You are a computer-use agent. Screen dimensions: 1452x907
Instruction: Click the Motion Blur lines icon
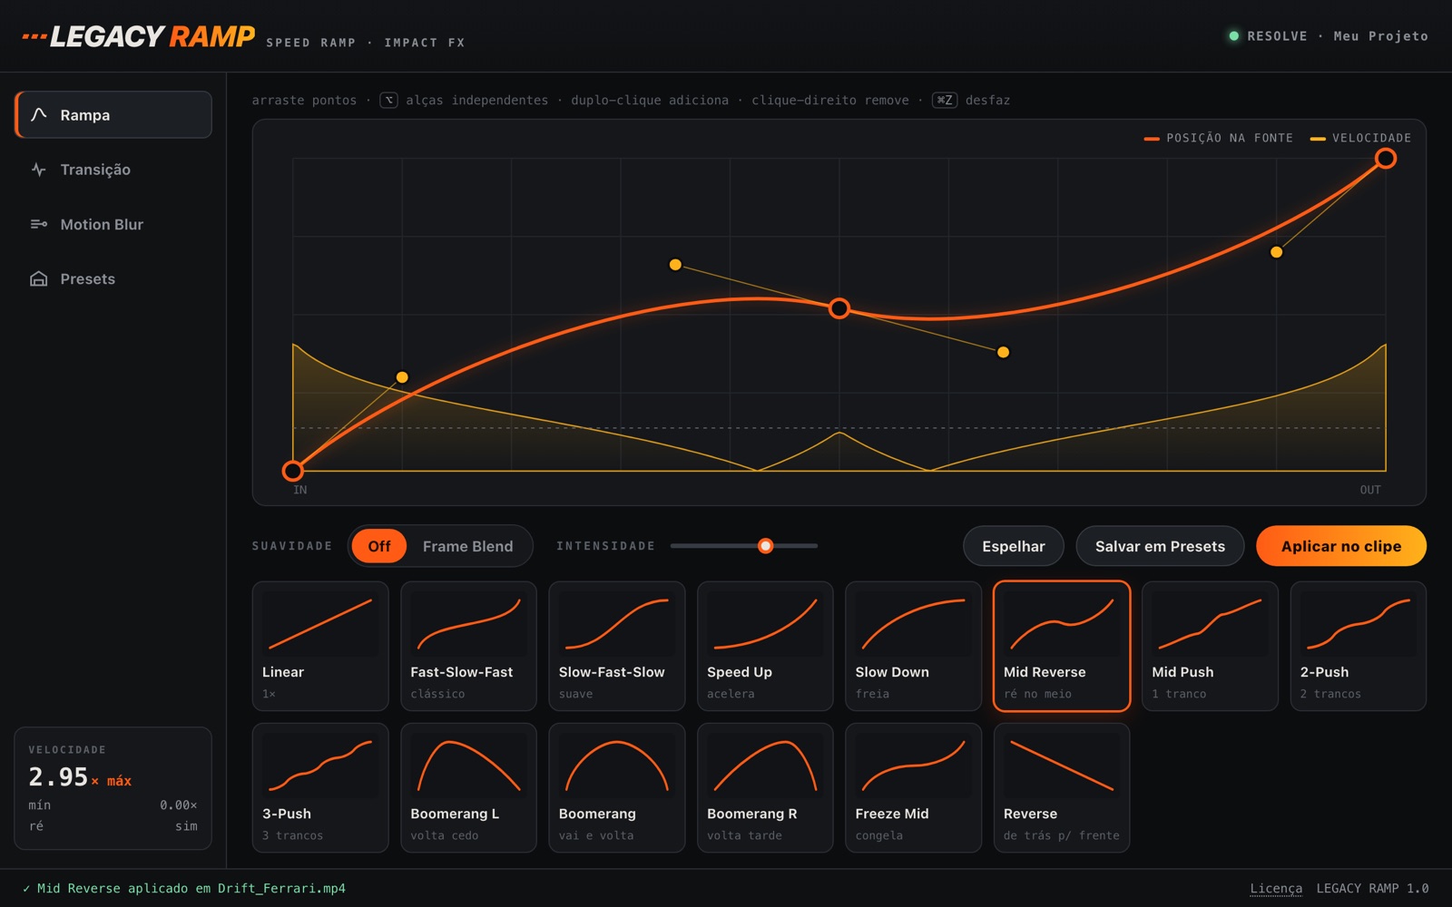click(x=38, y=224)
